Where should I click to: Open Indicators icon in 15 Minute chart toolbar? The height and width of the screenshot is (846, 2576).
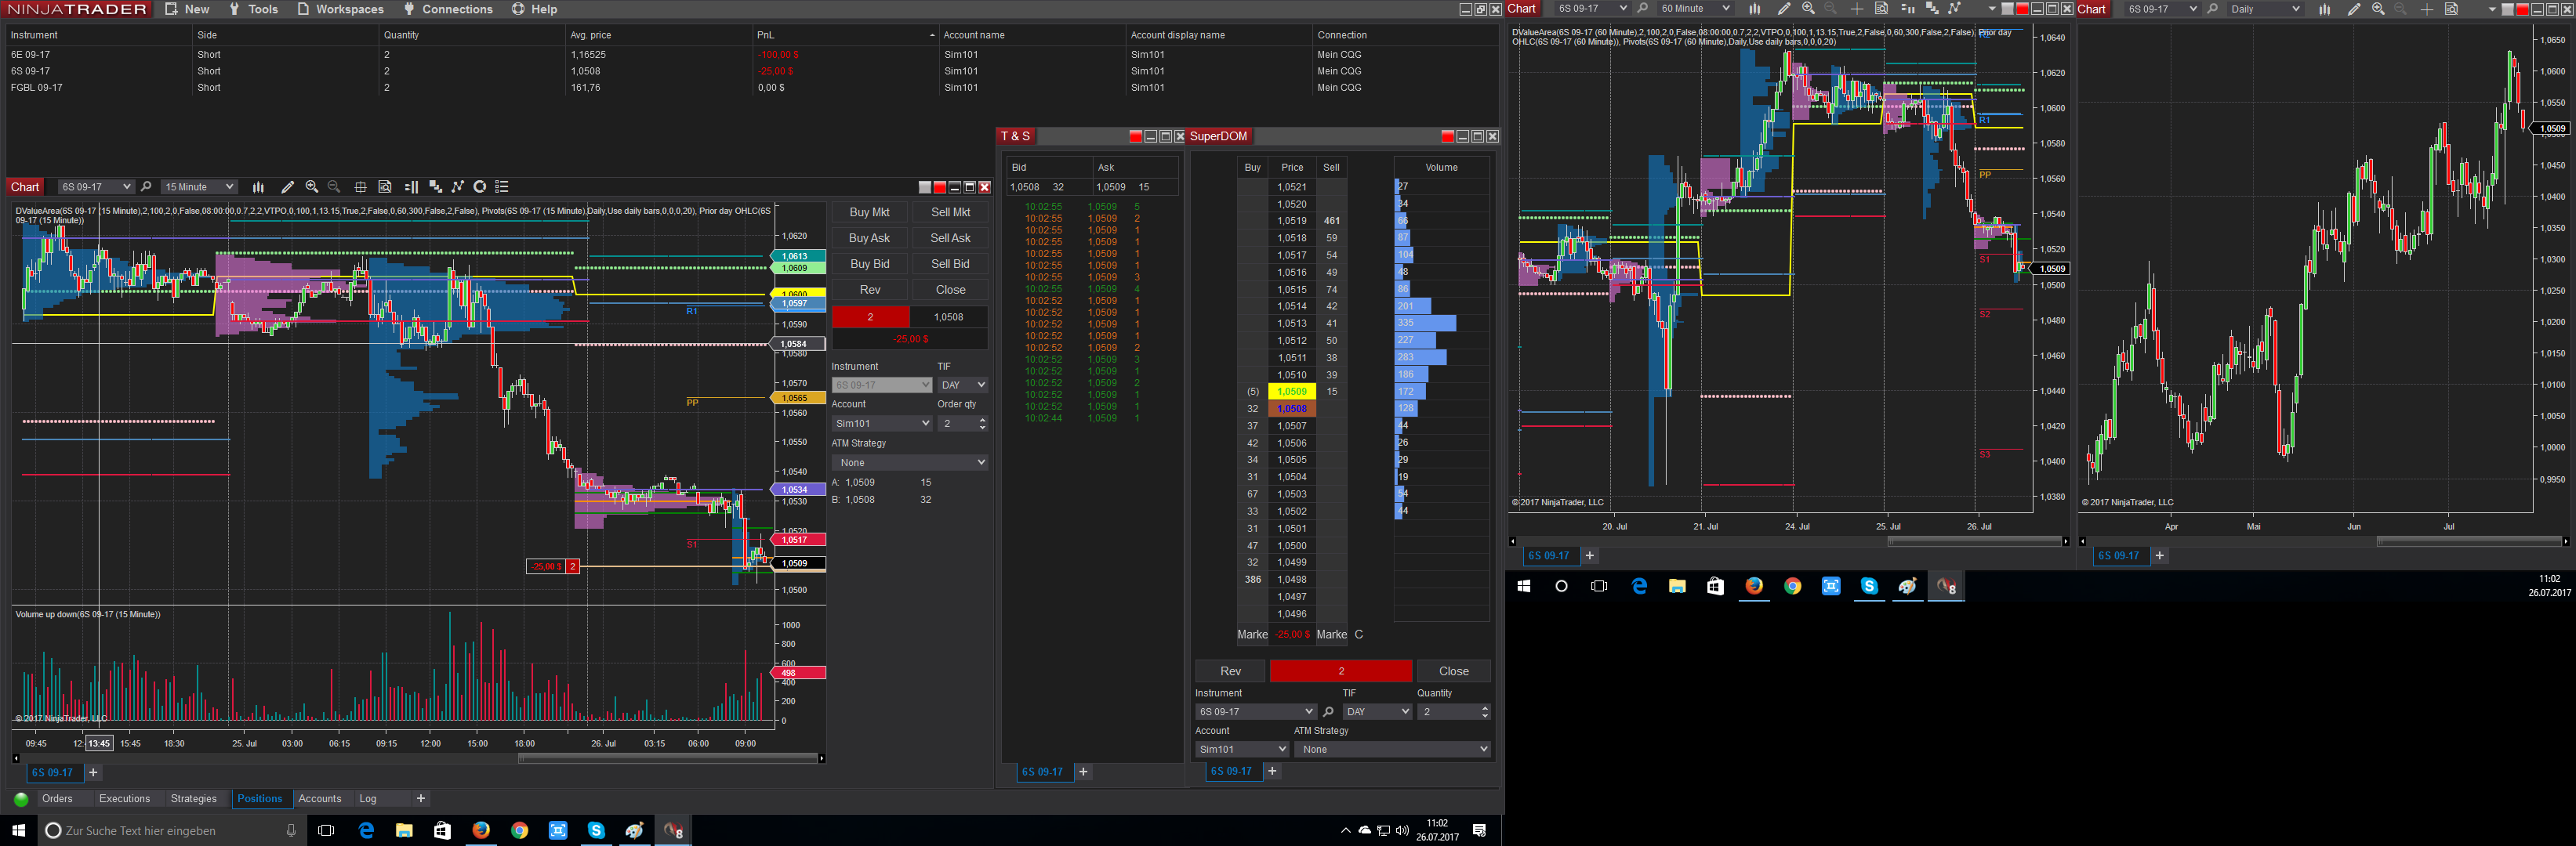point(435,186)
